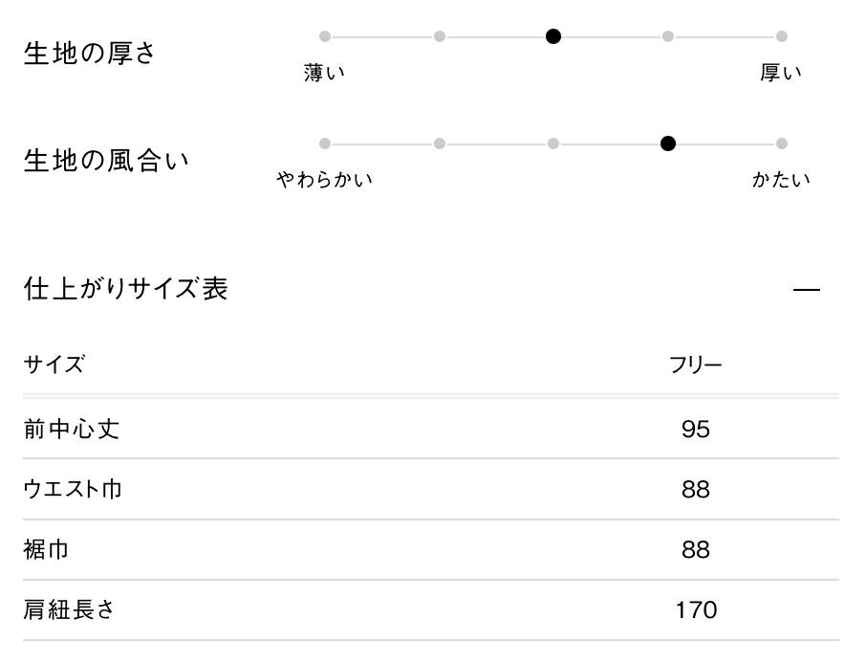The height and width of the screenshot is (664, 866).
Task: Select the thinnest point on 生地の厚さ scale
Action: (x=325, y=36)
